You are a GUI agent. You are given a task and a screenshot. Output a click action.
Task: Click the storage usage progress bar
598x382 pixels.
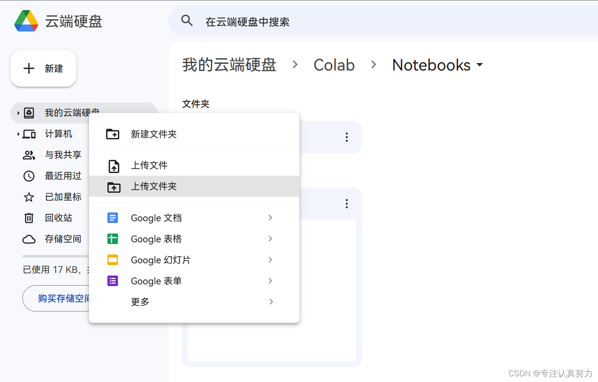56,256
